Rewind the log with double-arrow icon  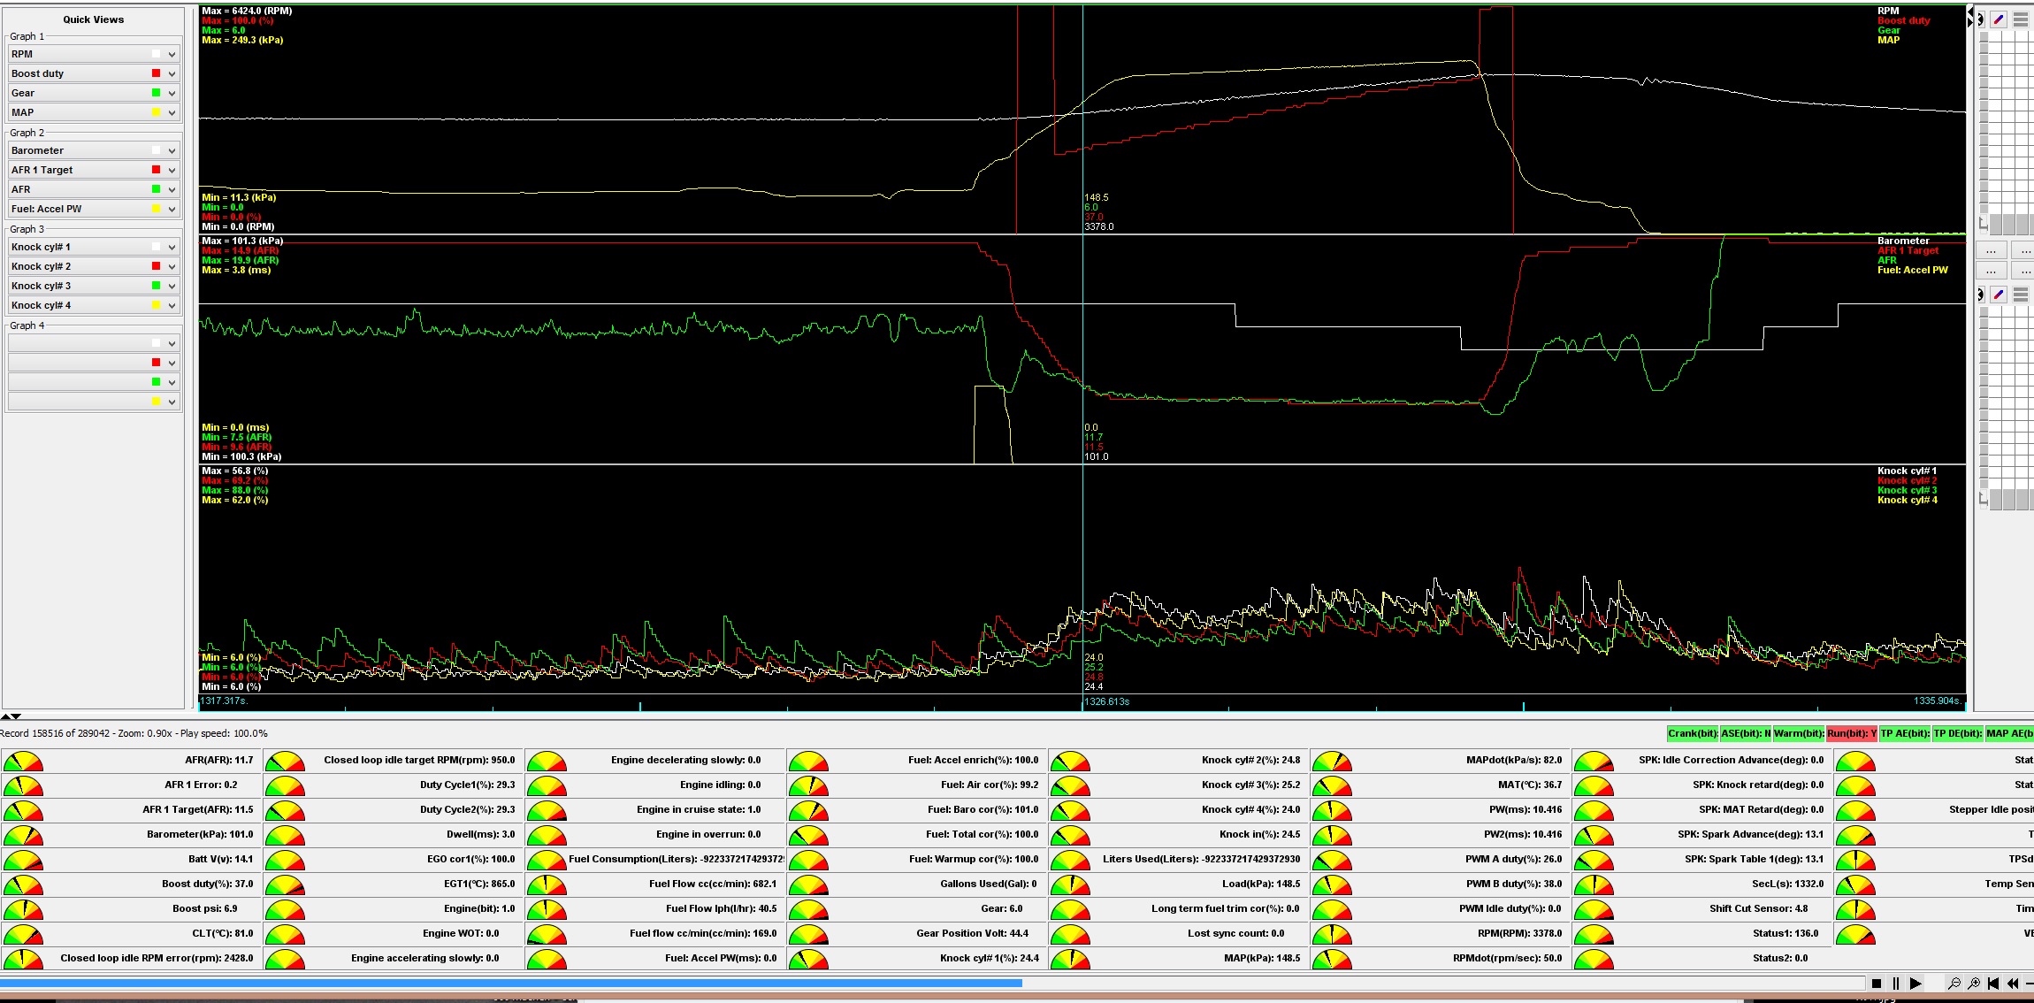click(2013, 984)
